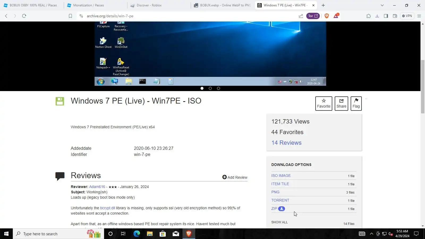425x239 pixels.
Task: Click the page vertical scrollbar thumb
Action: click(423, 86)
